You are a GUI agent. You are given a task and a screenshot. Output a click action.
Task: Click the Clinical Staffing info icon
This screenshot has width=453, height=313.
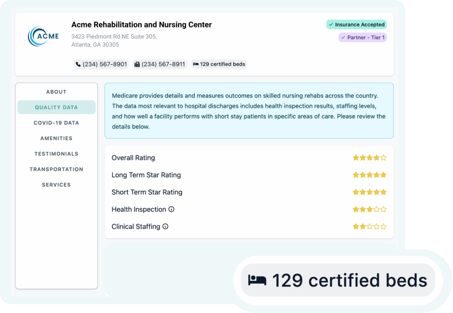[165, 227]
